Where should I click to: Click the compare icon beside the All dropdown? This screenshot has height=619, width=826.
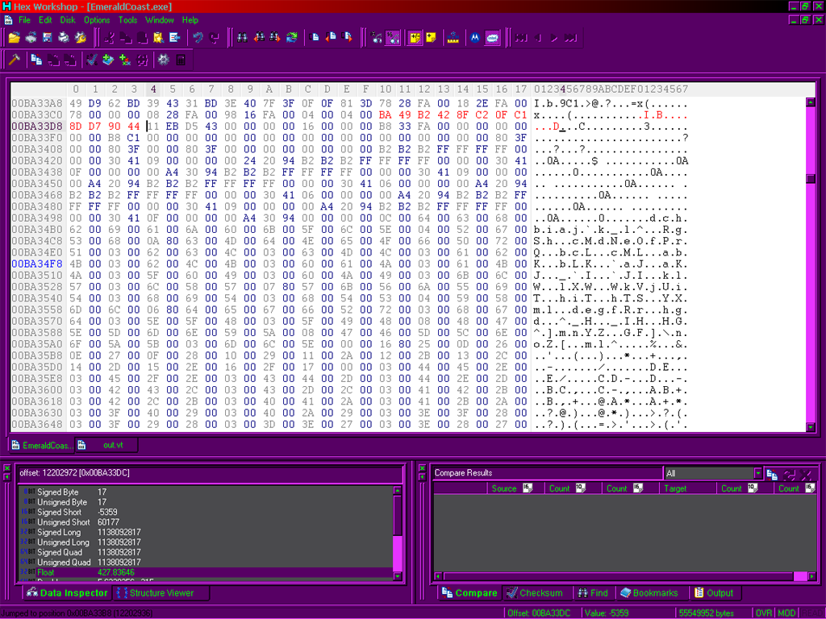point(772,475)
